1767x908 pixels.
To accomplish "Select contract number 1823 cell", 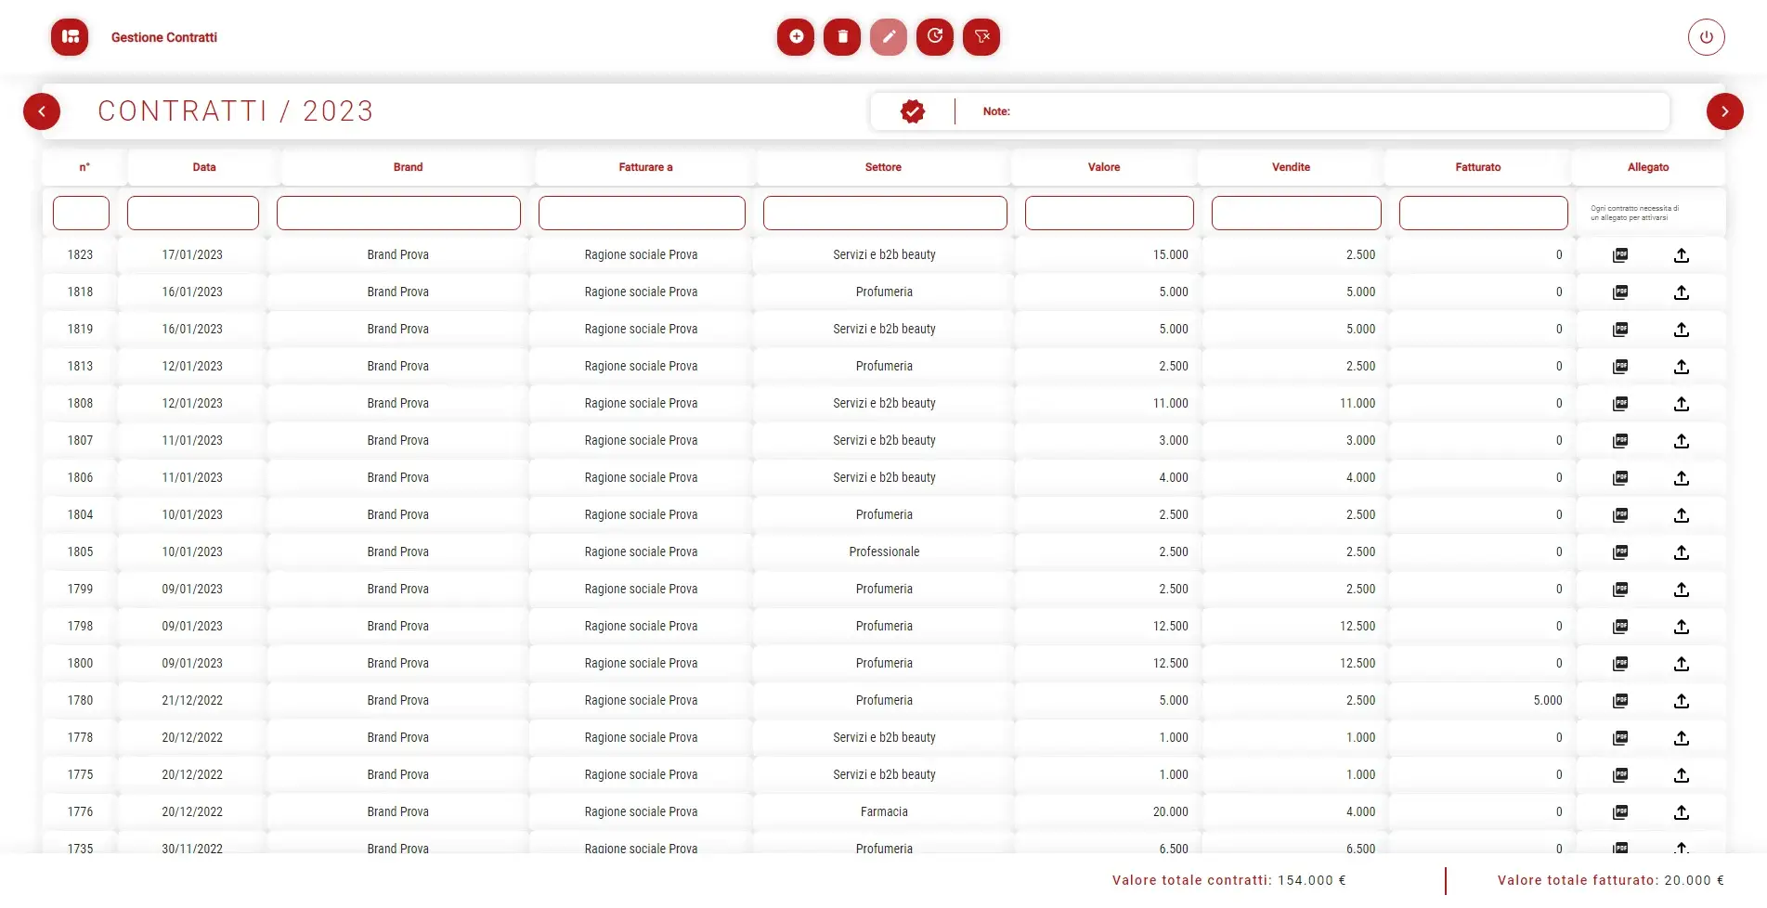I will pos(80,254).
